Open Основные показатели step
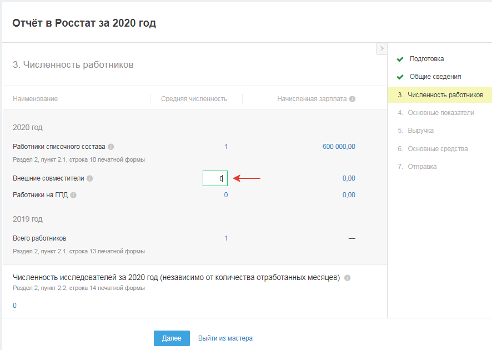The height and width of the screenshot is (350, 492). tap(441, 113)
